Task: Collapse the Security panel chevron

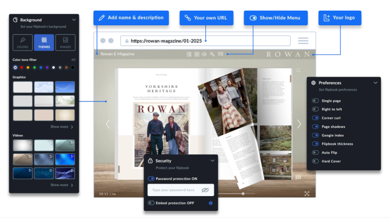Action: [x=212, y=161]
